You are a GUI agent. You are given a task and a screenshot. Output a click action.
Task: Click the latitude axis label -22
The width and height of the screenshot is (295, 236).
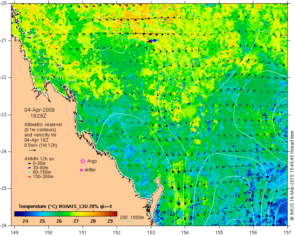3,77
